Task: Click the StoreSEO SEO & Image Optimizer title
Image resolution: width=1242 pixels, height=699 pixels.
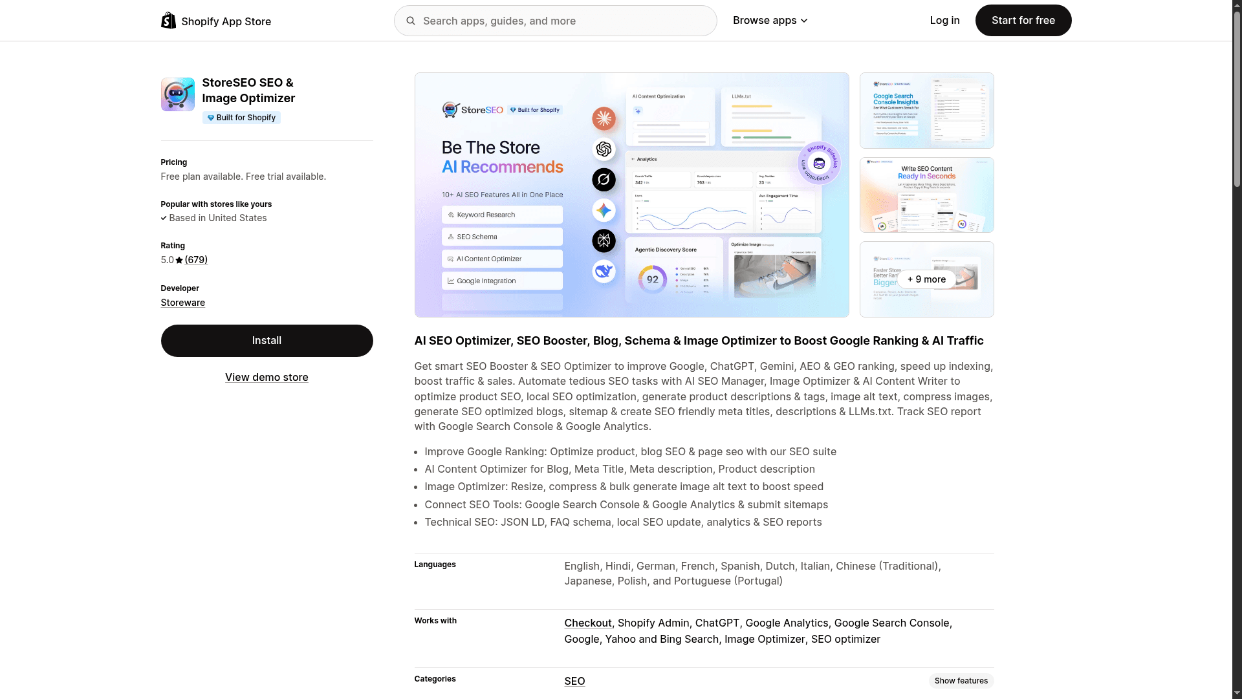Action: point(248,91)
